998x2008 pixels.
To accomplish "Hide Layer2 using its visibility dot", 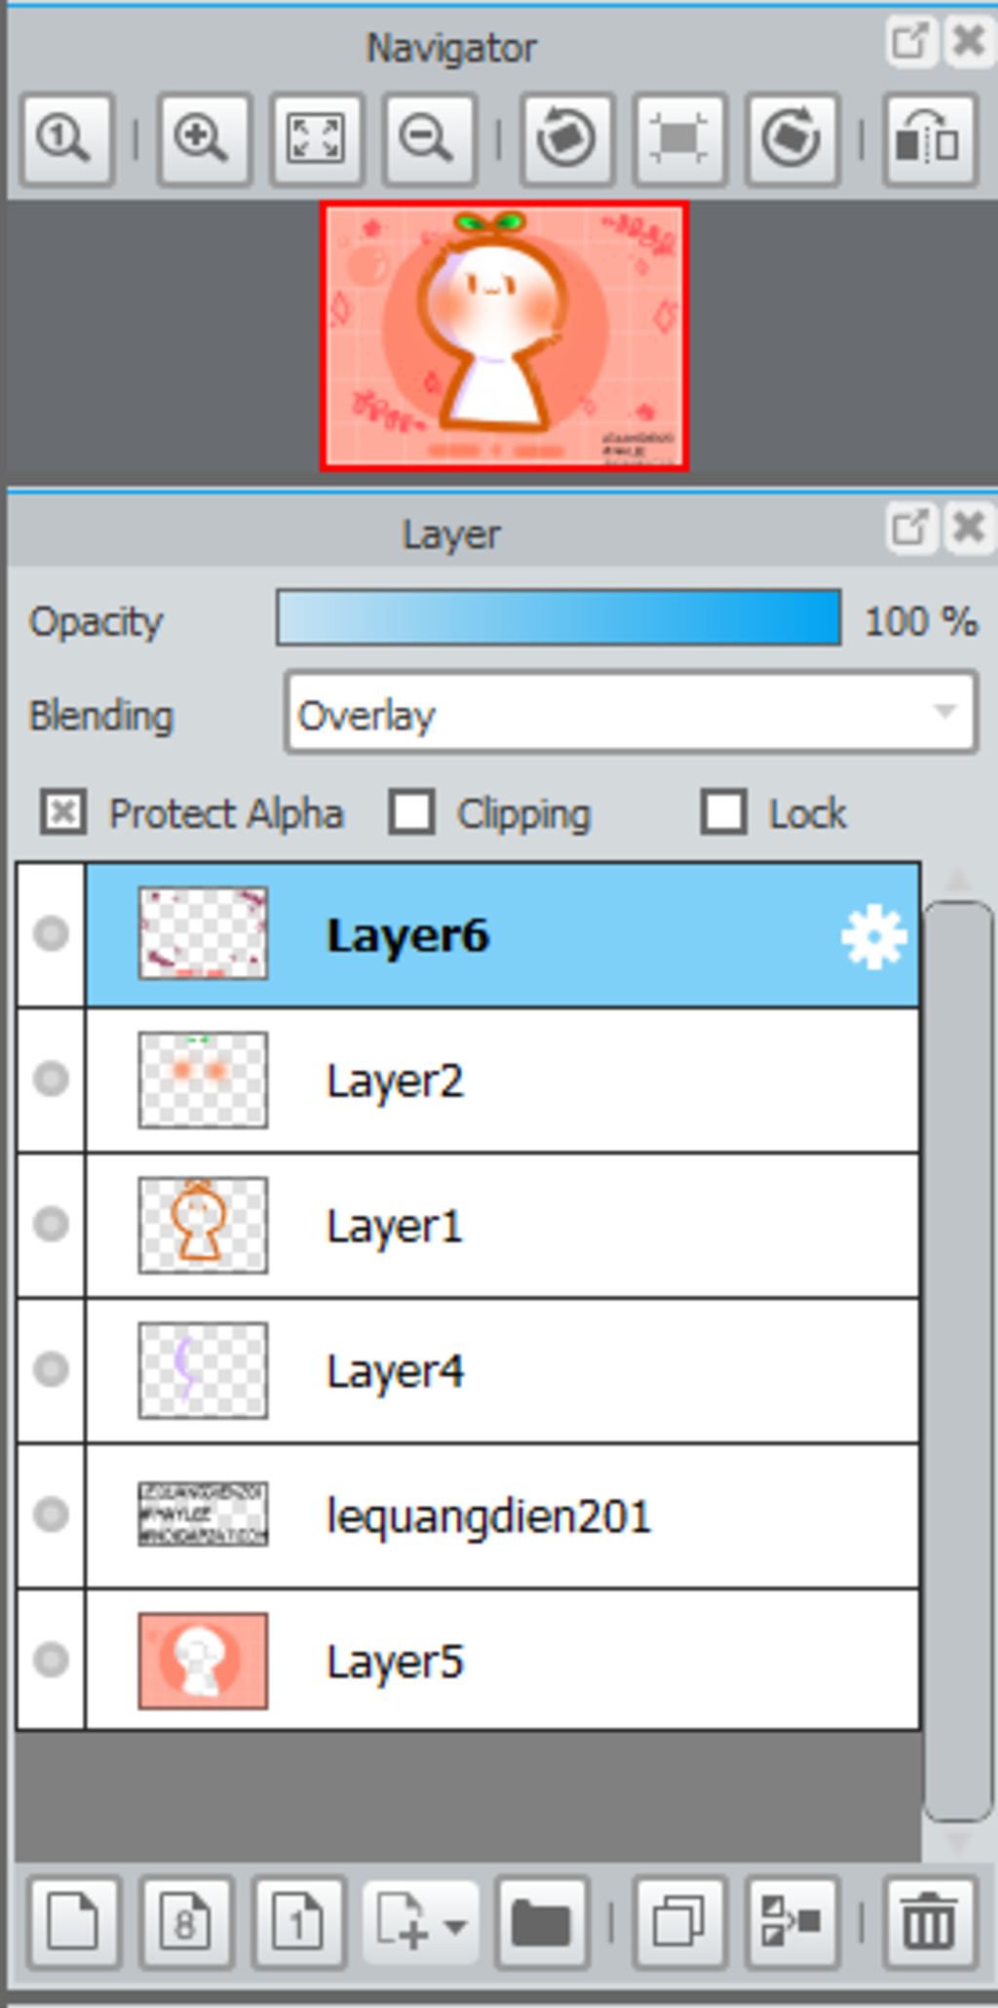I will (51, 1079).
